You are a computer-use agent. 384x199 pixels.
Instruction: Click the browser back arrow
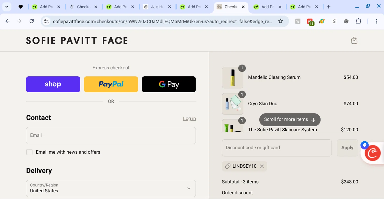[7, 21]
